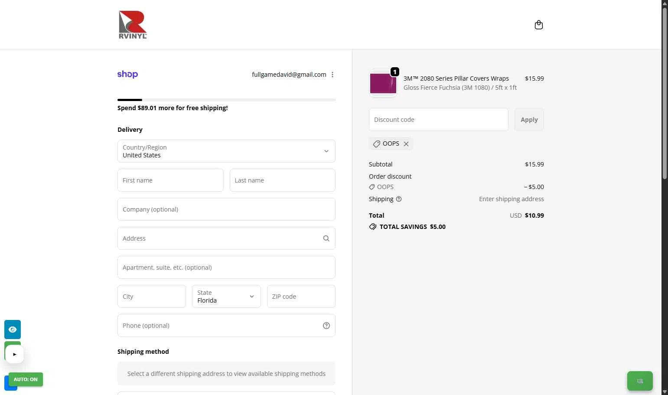Viewport: 668px width, 395px height.
Task: Open the Shop pay logo
Action: coord(127,75)
